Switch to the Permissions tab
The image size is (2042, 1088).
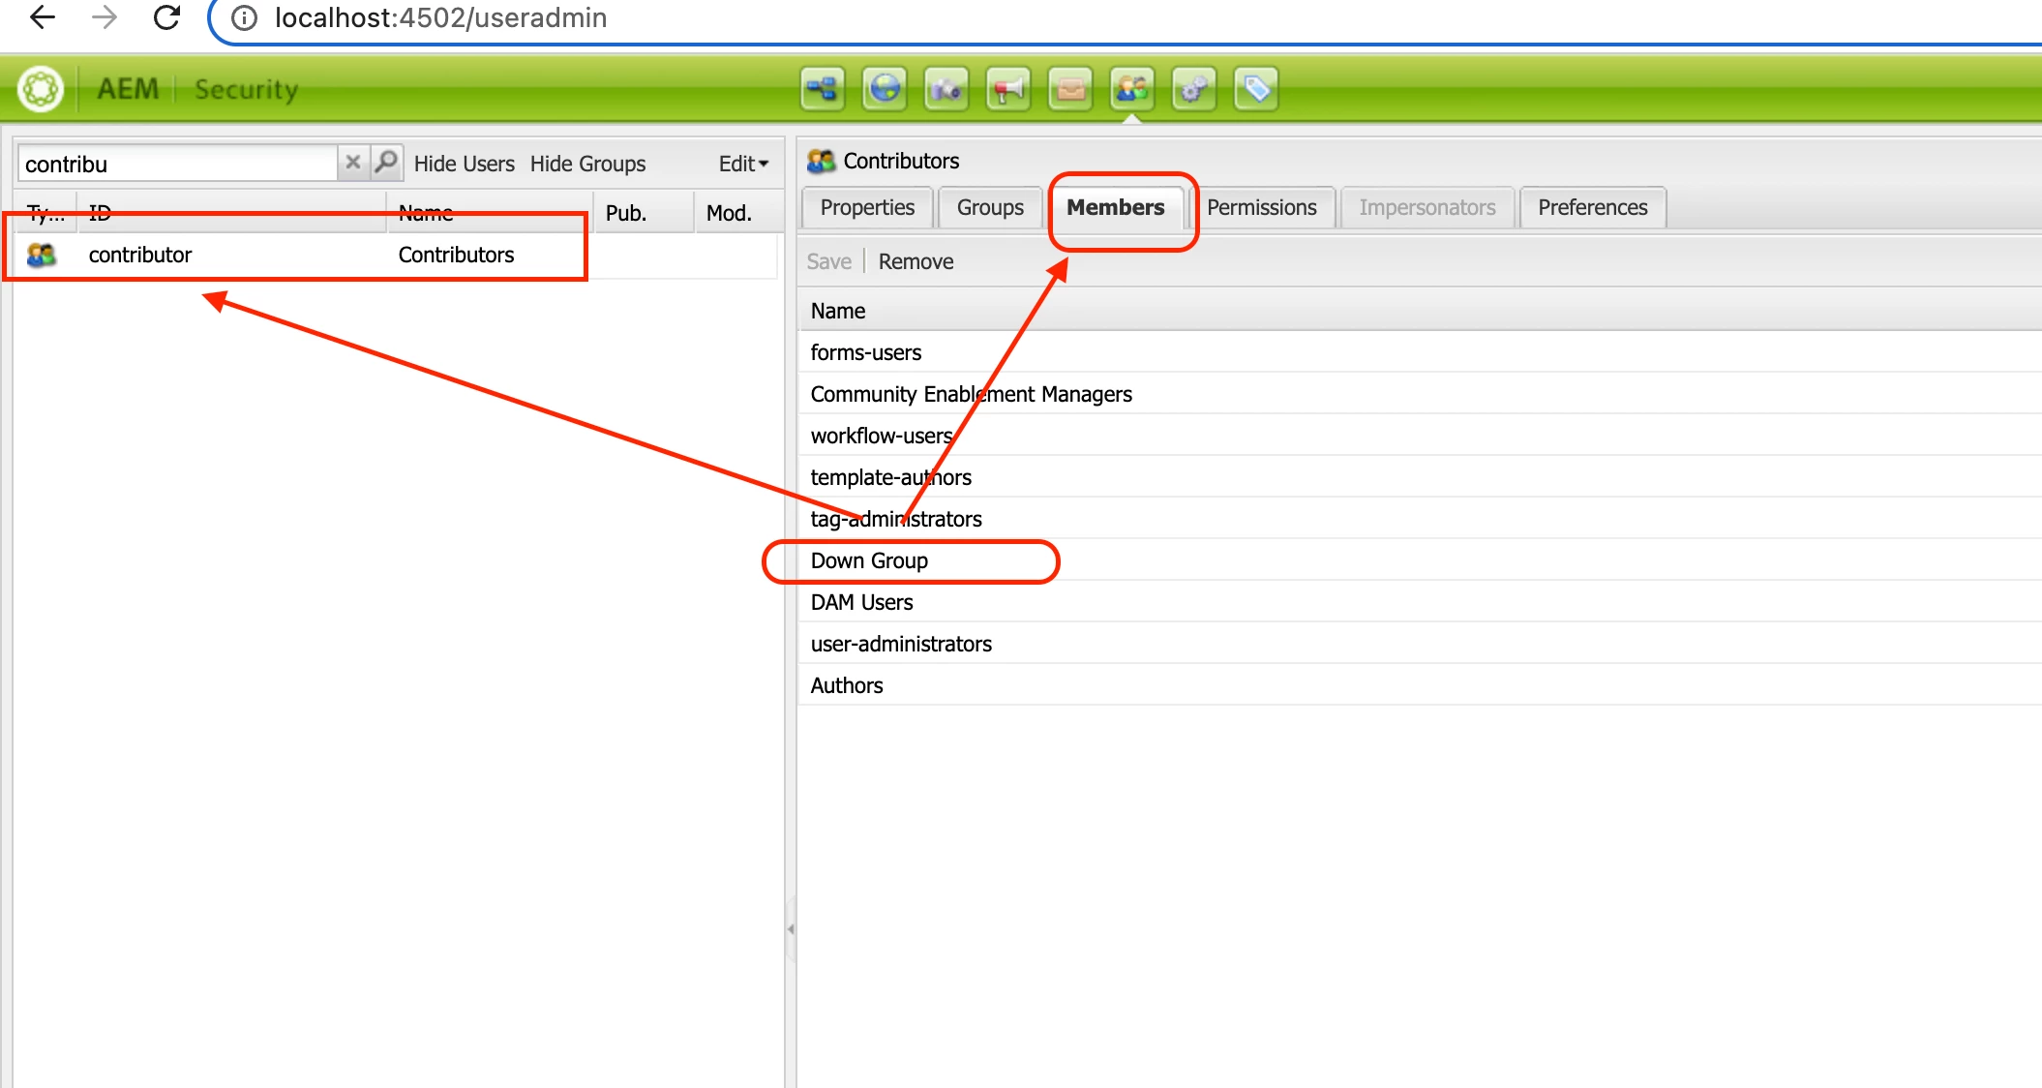click(x=1261, y=207)
